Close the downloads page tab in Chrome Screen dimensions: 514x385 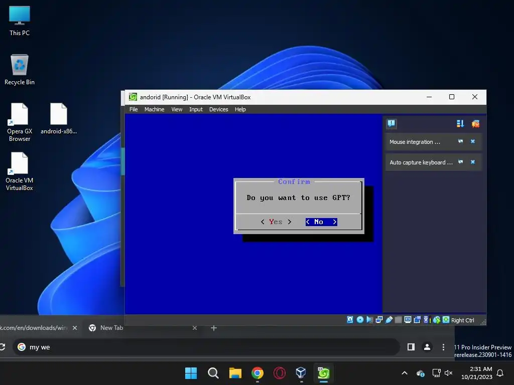[x=75, y=328]
